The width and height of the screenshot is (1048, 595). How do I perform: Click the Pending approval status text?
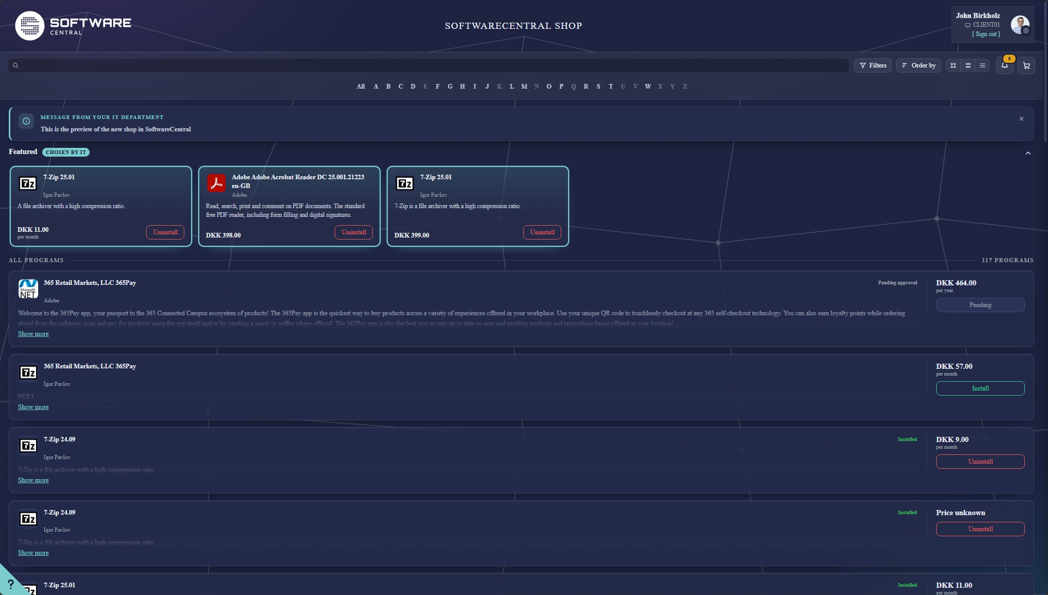pos(898,283)
